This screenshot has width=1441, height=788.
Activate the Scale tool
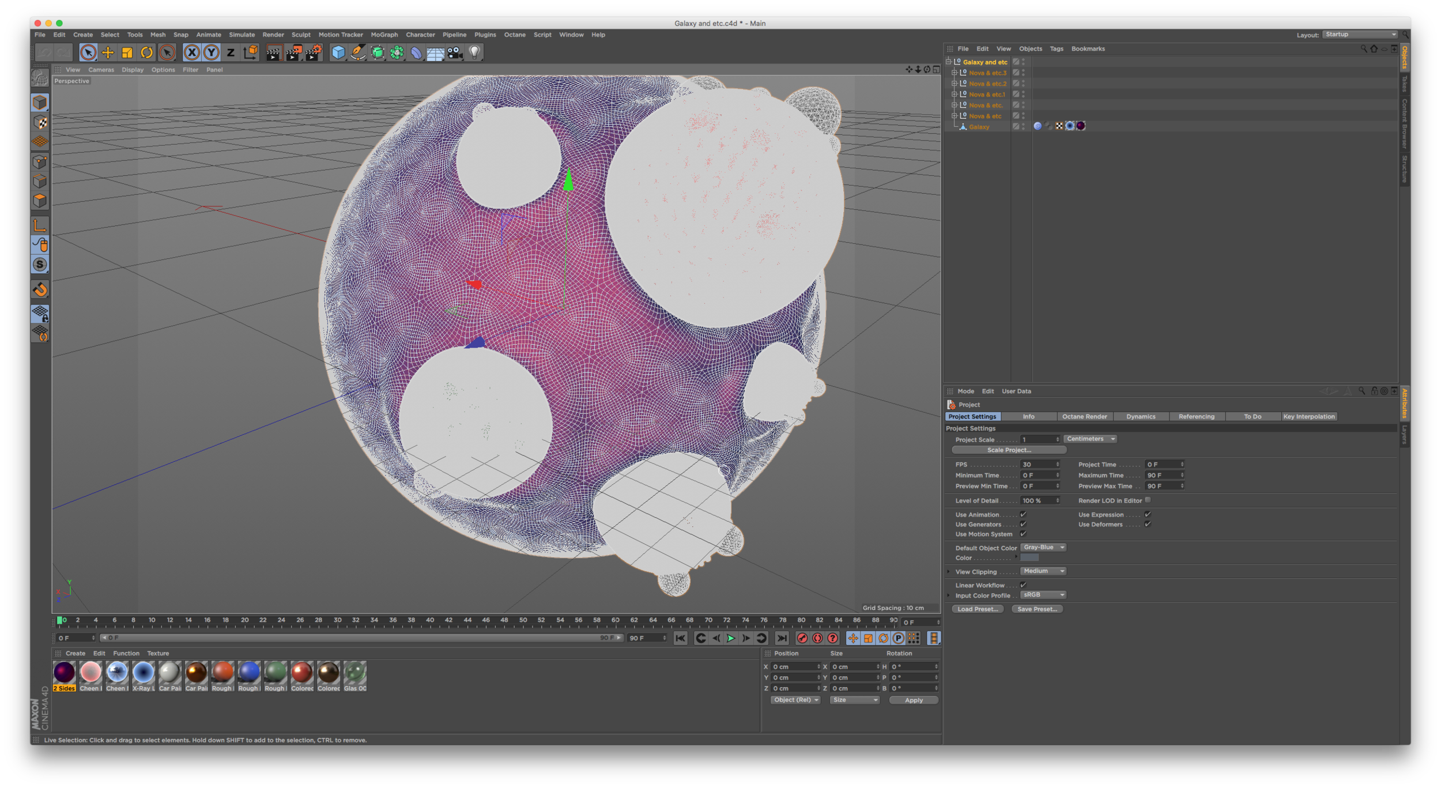[x=126, y=52]
